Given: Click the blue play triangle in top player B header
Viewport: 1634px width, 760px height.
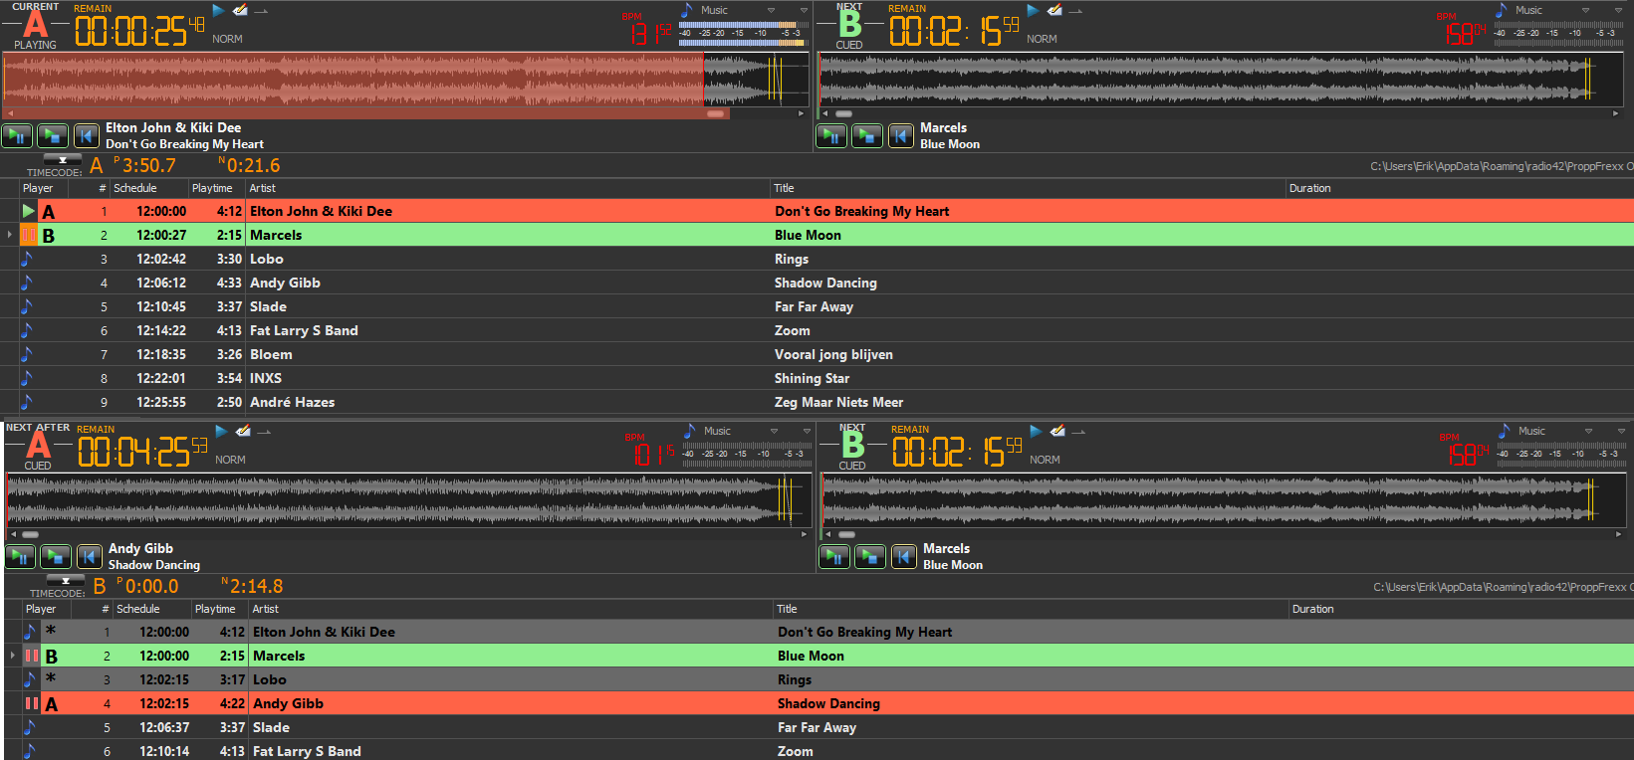Looking at the screenshot, I should coord(1033,11).
